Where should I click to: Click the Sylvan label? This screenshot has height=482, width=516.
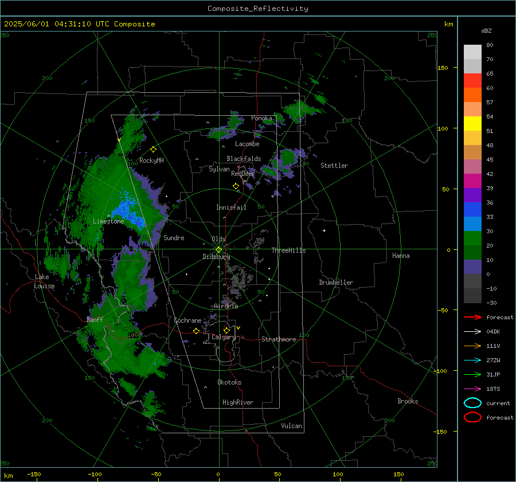pyautogui.click(x=219, y=169)
